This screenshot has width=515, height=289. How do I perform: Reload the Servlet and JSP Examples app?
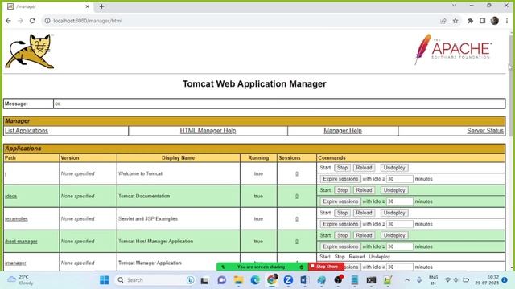364,213
